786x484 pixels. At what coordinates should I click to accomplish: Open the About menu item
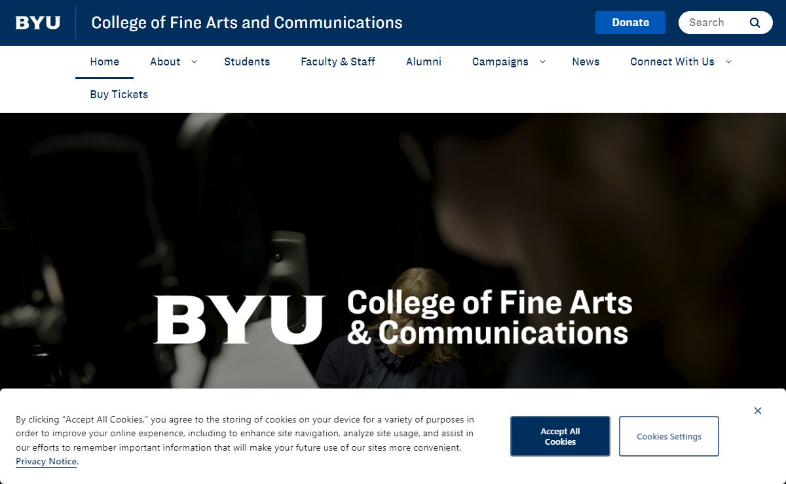165,61
